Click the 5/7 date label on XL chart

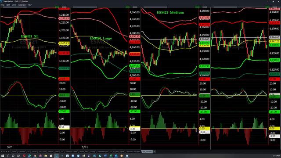point(10,147)
